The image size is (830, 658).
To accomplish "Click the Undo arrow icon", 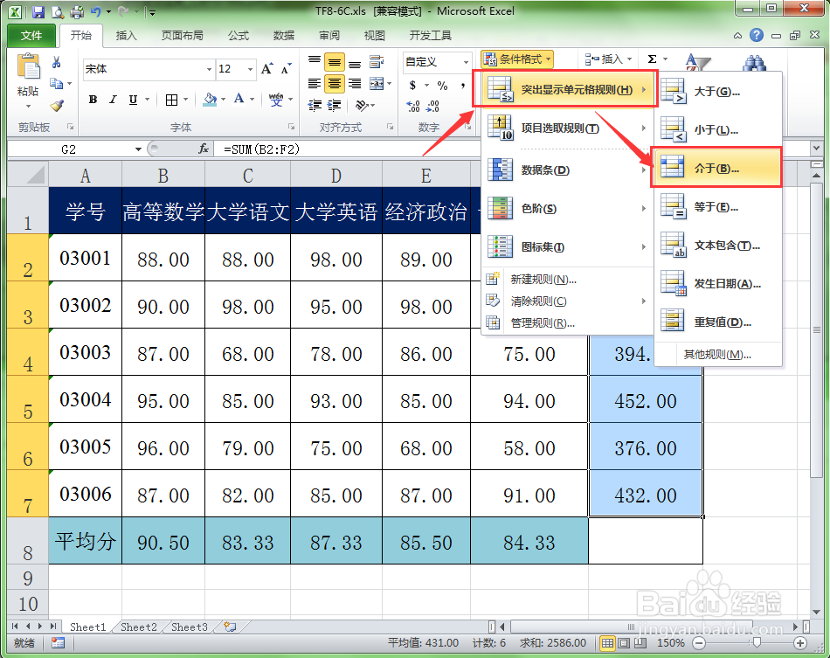I will coord(96,11).
